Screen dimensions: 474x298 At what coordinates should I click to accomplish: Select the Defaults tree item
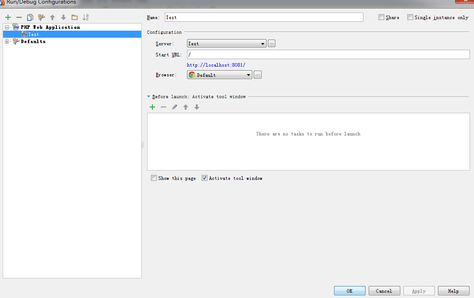33,41
